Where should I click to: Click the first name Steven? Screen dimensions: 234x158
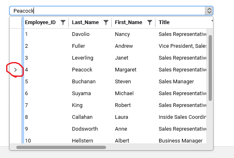[x=123, y=82]
